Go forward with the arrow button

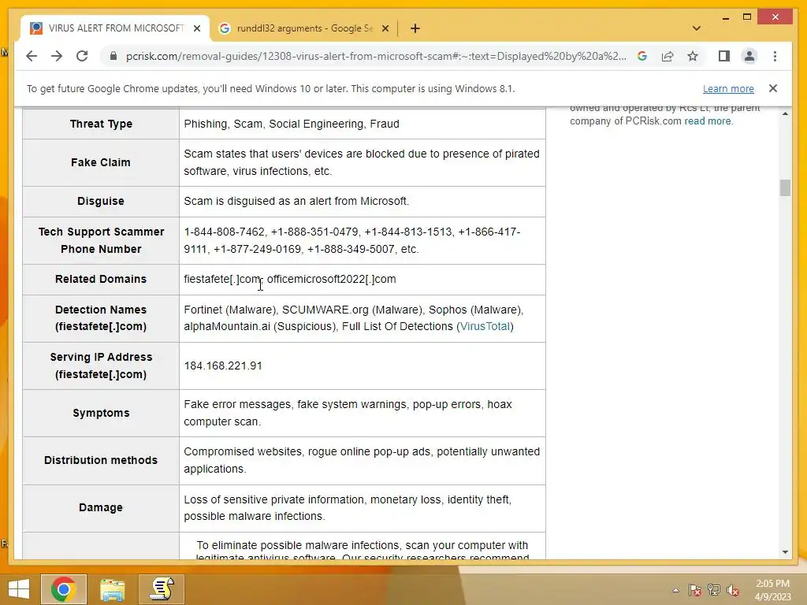[x=57, y=56]
